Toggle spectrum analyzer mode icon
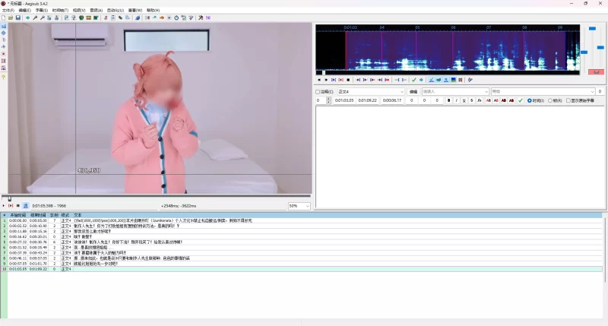This screenshot has width=608, height=326. click(x=453, y=80)
